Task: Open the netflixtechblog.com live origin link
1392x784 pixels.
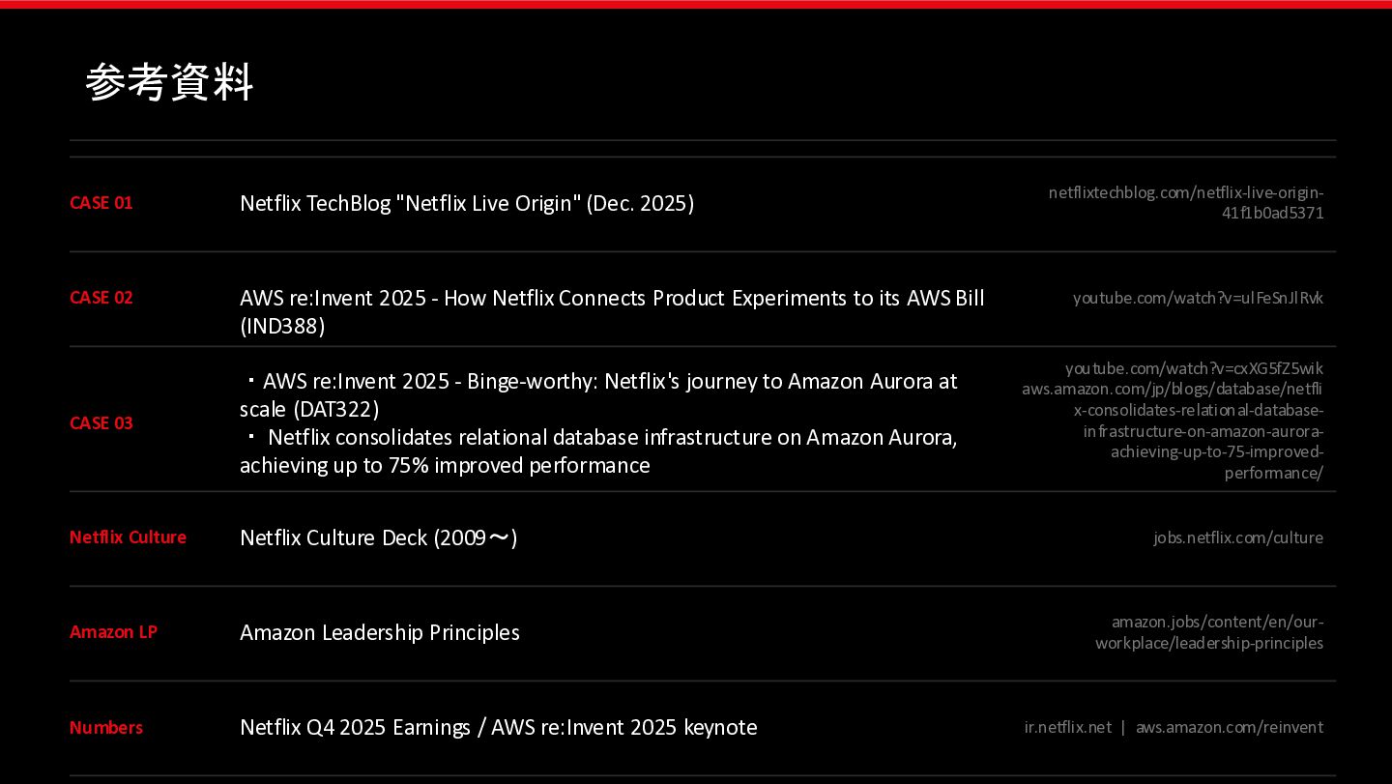Action: (1186, 203)
